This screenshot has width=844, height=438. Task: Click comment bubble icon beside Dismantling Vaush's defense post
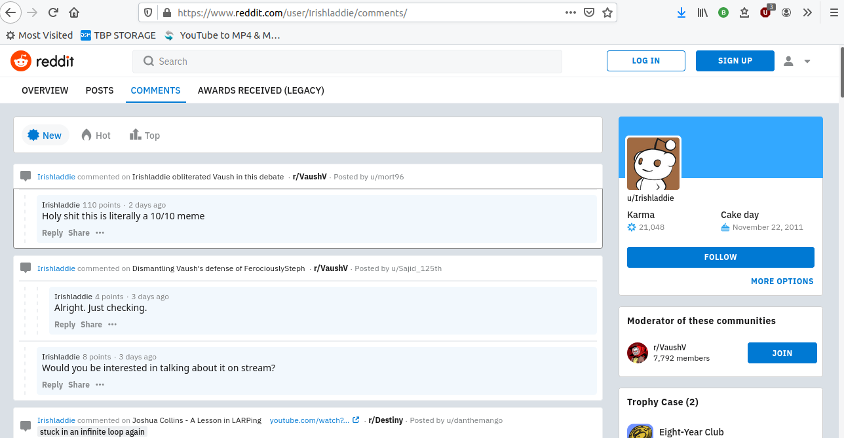point(26,268)
